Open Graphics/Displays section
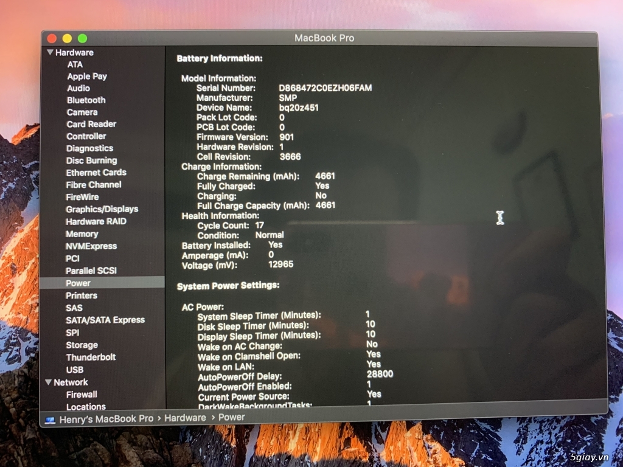The height and width of the screenshot is (467, 623). (102, 209)
